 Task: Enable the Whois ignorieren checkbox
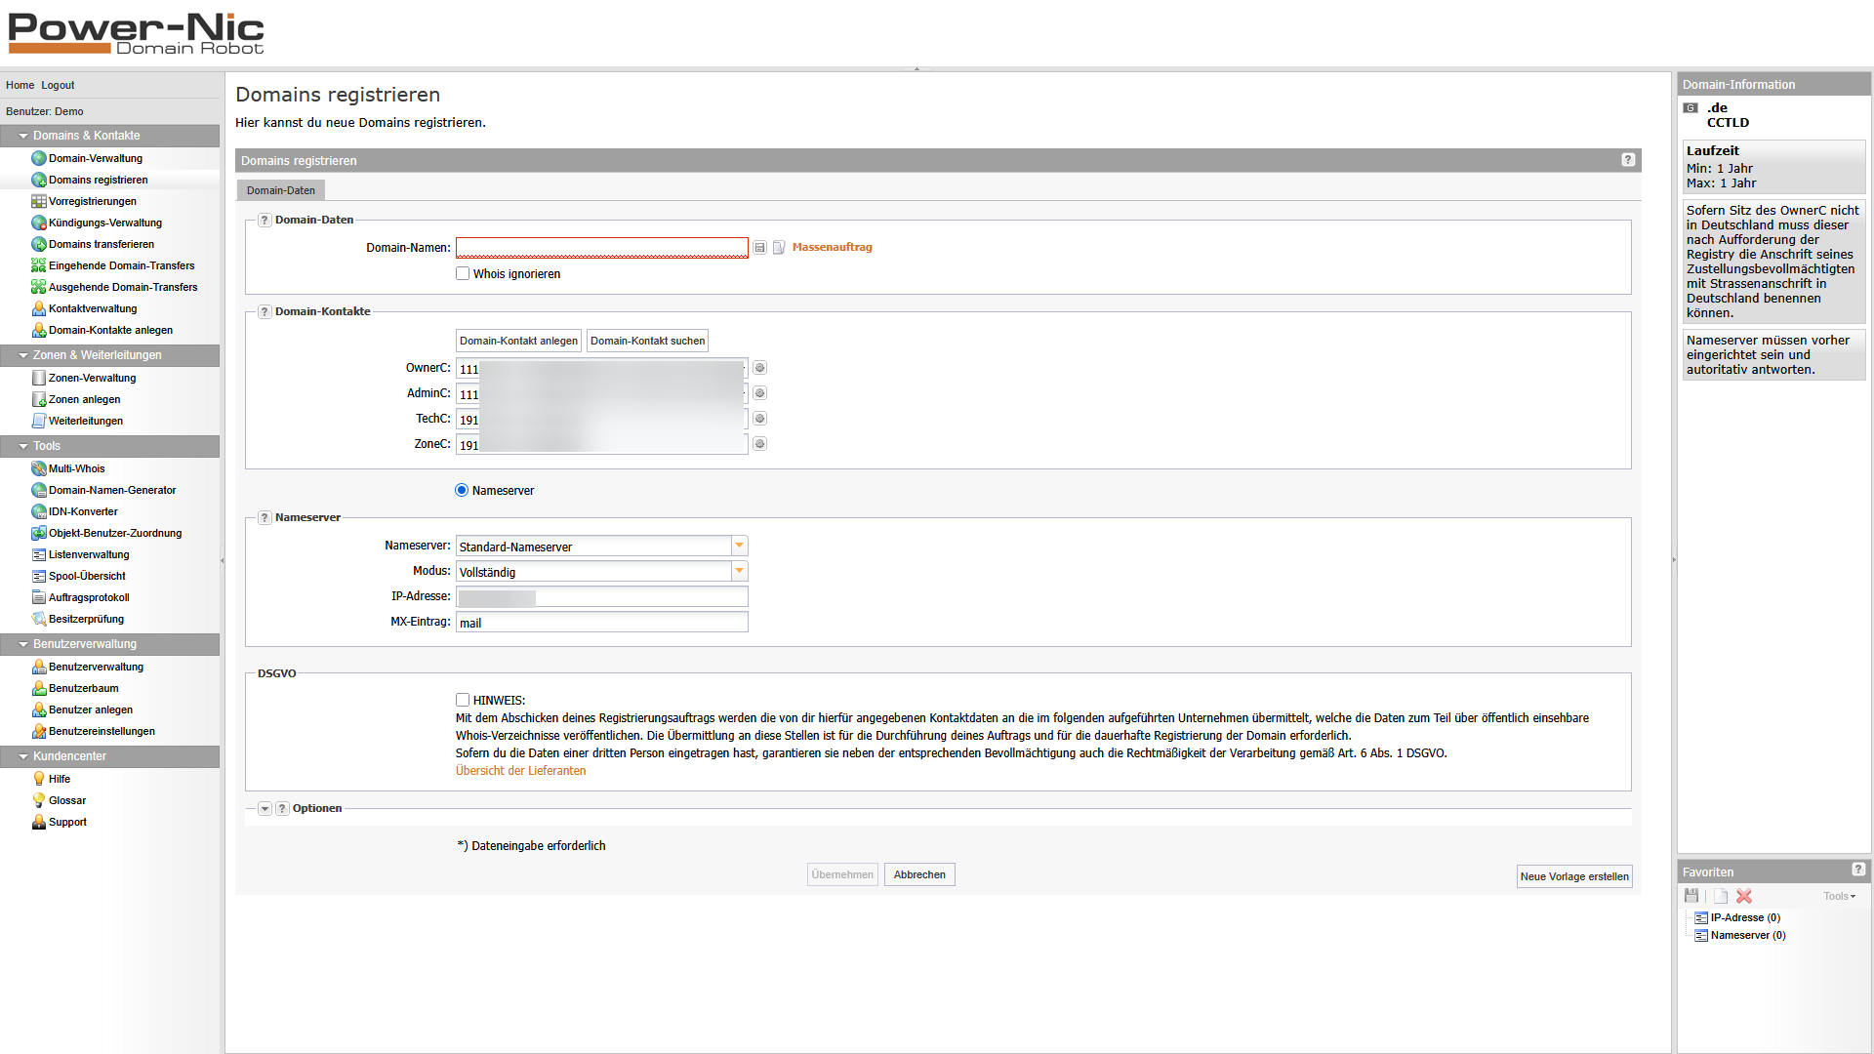[463, 274]
